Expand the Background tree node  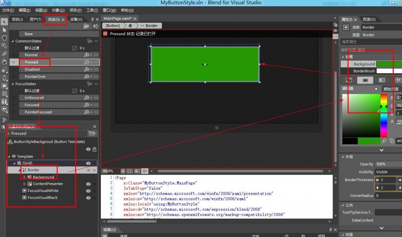24,177
